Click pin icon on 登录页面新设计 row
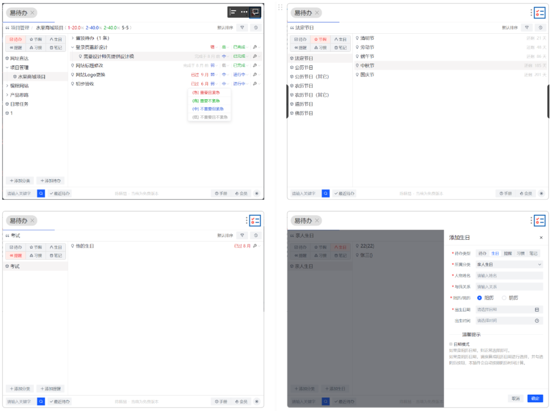This screenshot has width=552, height=411. (x=255, y=47)
